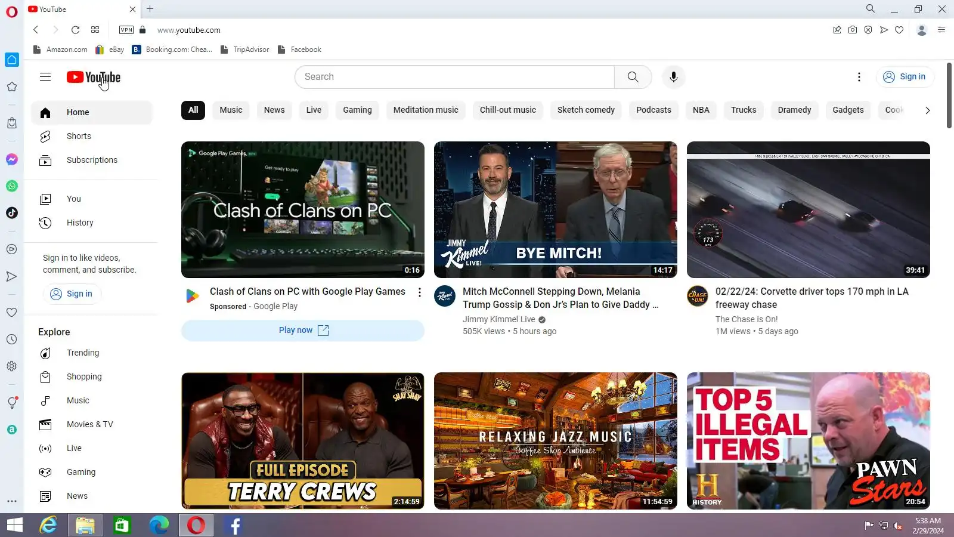Open options menu for Clash of Clans ad
Viewport: 954px width, 537px height.
pos(420,292)
